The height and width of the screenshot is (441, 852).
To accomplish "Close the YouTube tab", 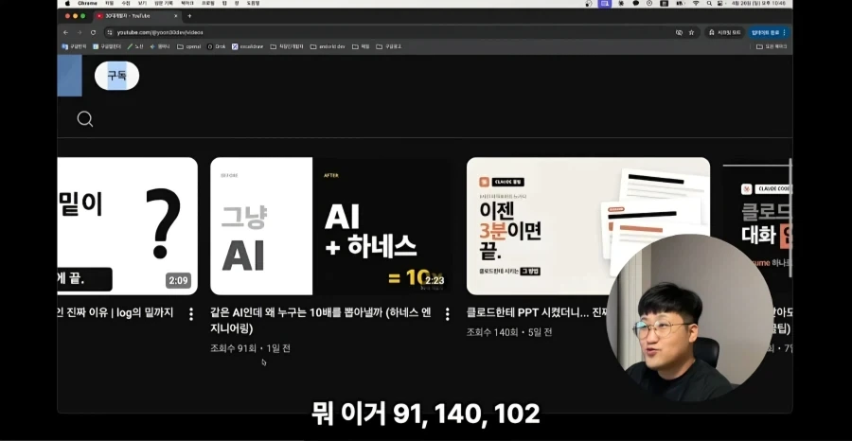I will click(x=175, y=16).
